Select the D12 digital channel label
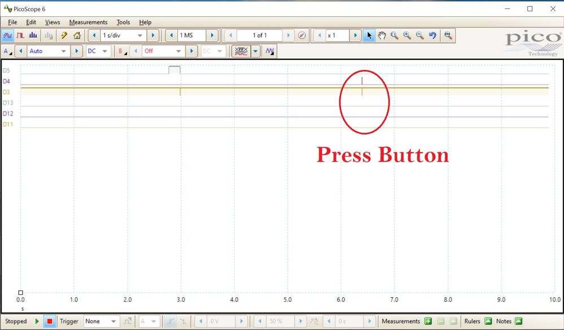564x330 pixels. [8, 114]
